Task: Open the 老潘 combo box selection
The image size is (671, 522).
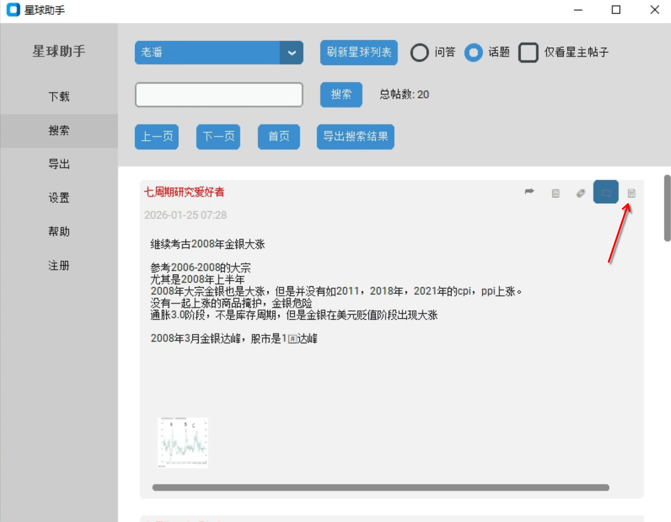Action: coord(208,53)
